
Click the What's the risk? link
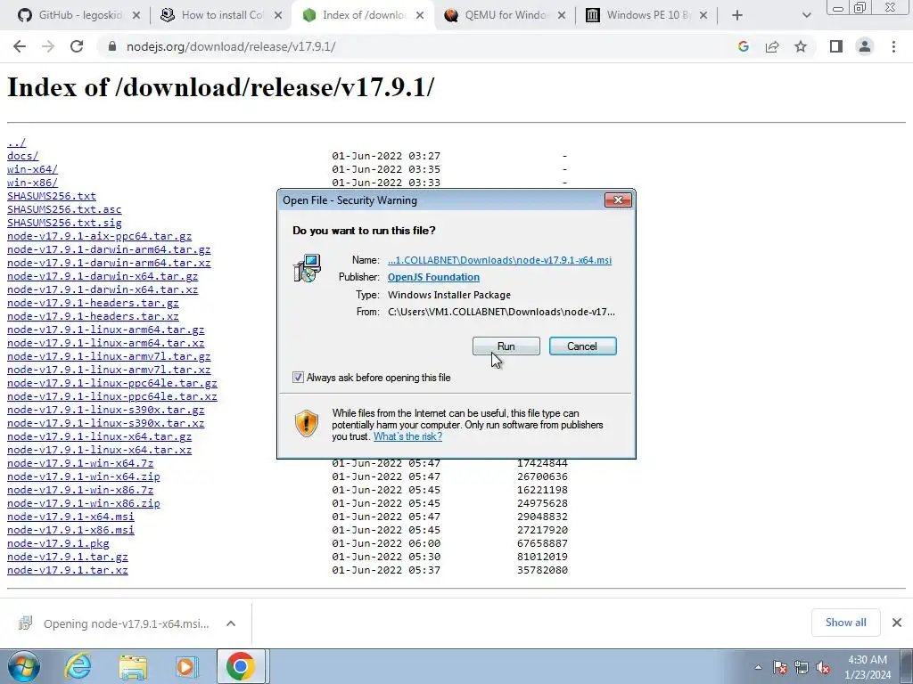pos(407,436)
